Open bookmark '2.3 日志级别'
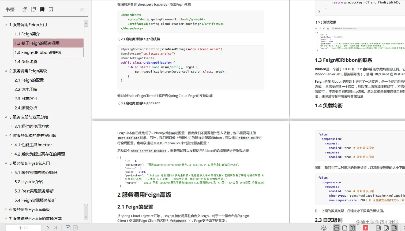This screenshot has height=231, width=405. pyautogui.click(x=26, y=98)
